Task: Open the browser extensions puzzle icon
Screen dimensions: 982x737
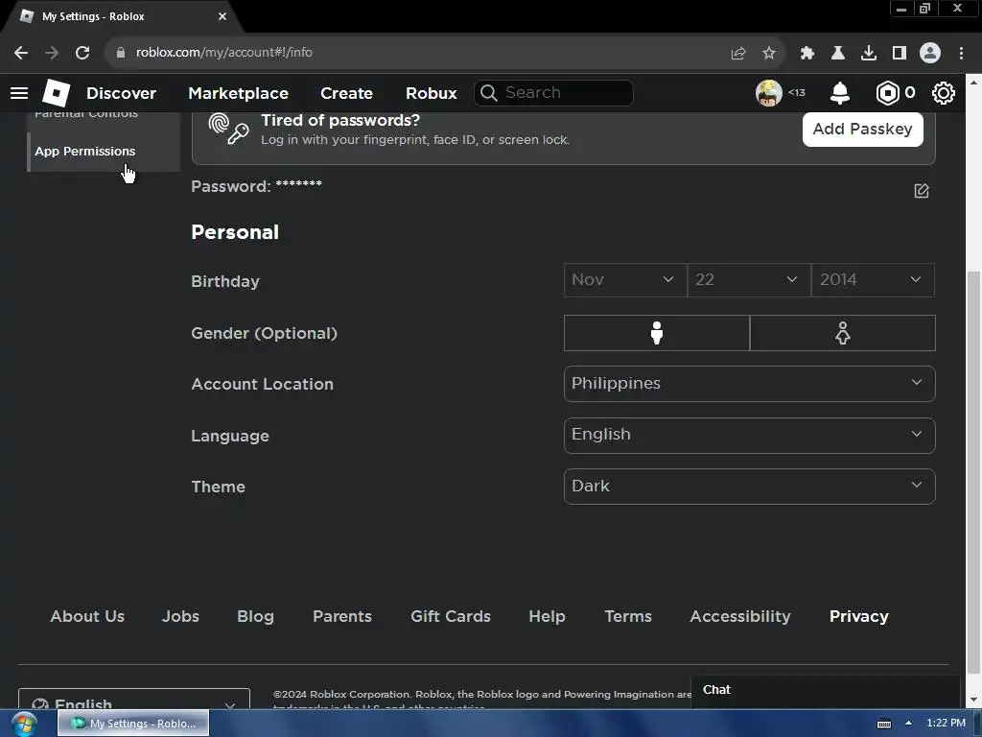Action: [807, 53]
